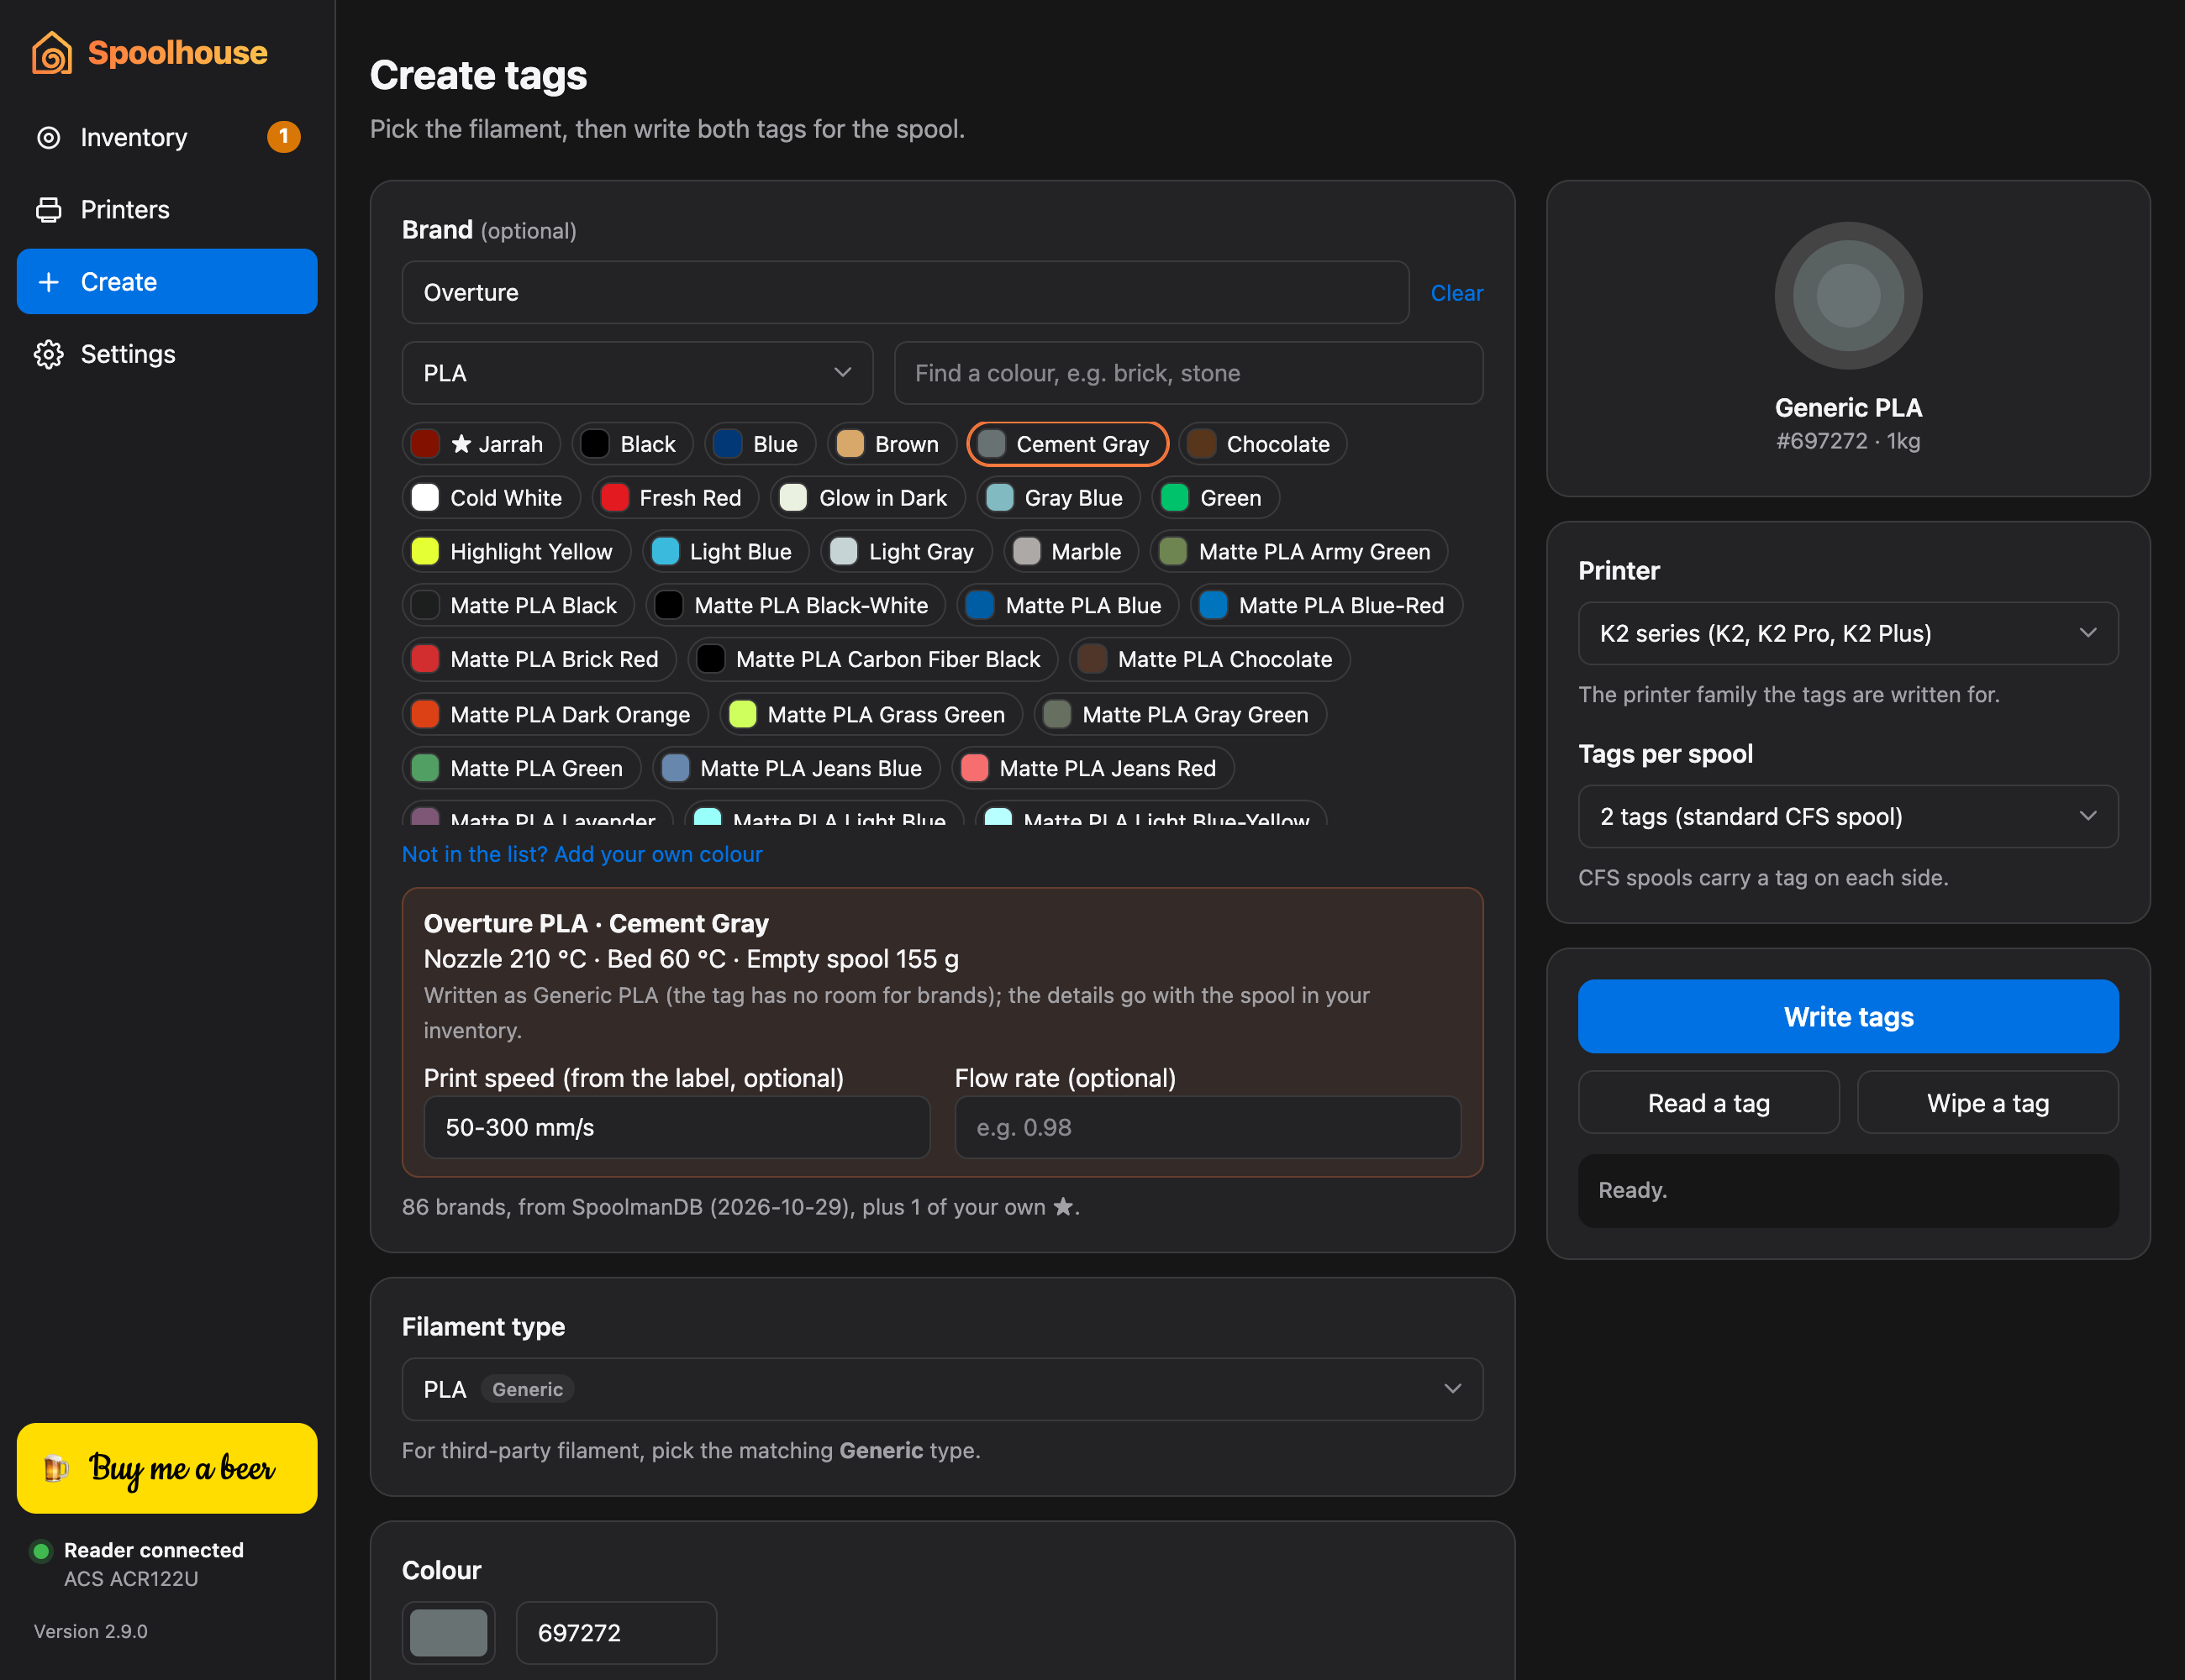Viewport: 2185px width, 1680px height.
Task: Click the plus icon beside Create
Action: click(x=48, y=282)
